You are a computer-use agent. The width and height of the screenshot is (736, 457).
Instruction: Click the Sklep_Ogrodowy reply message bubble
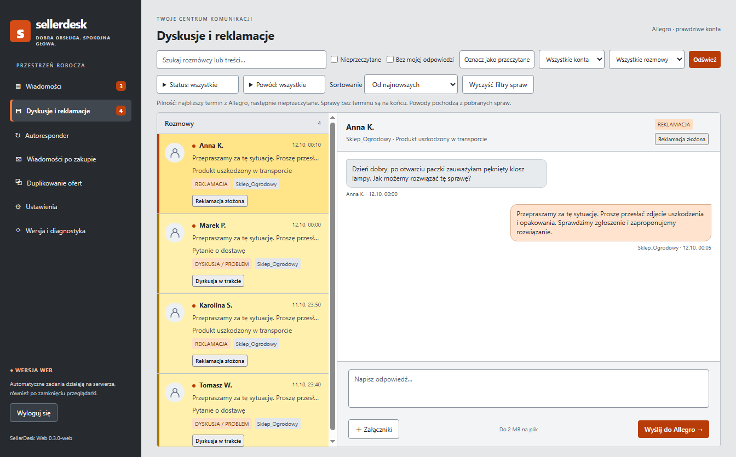[x=611, y=223]
